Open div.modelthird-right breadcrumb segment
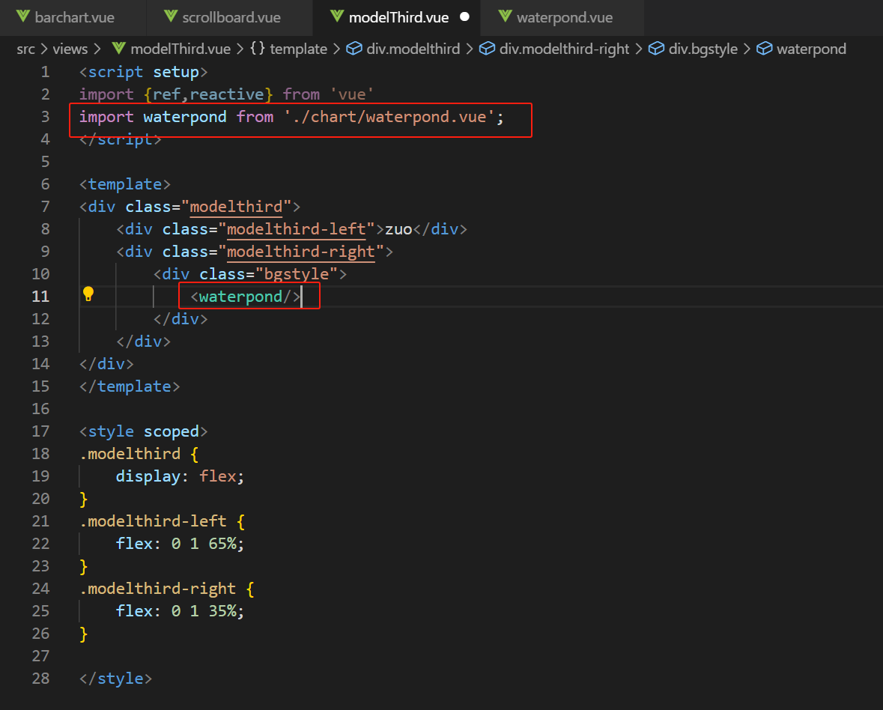883x710 pixels. pos(564,49)
